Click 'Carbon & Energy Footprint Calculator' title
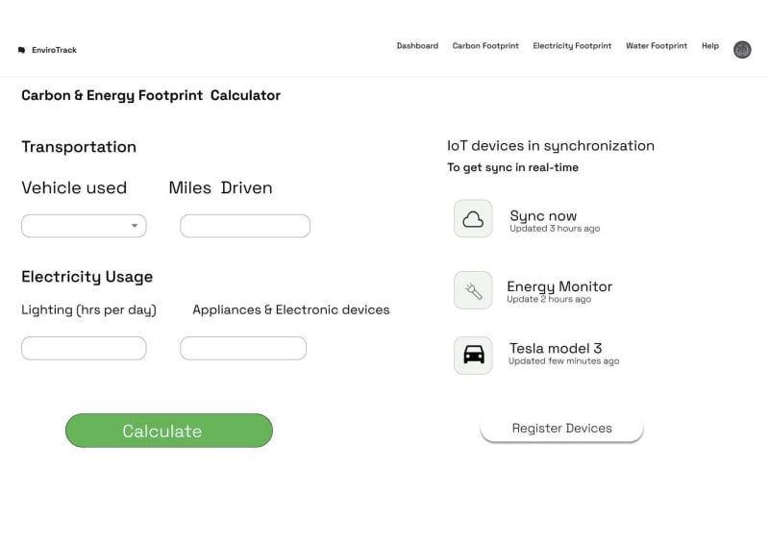The width and height of the screenshot is (769, 543). click(x=151, y=95)
